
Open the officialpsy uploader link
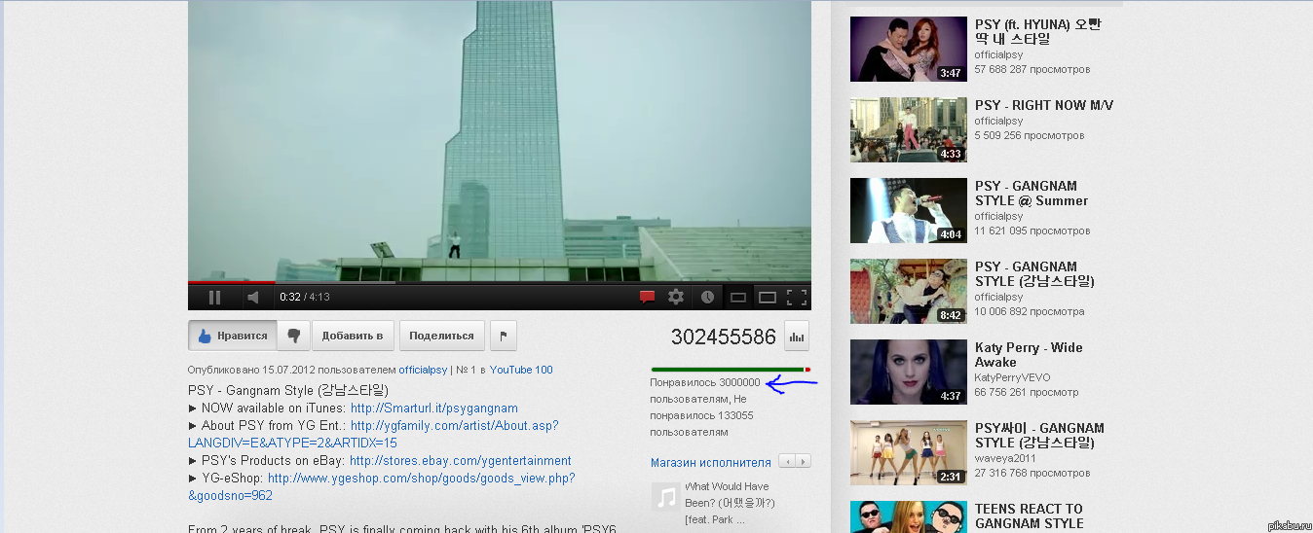click(423, 370)
